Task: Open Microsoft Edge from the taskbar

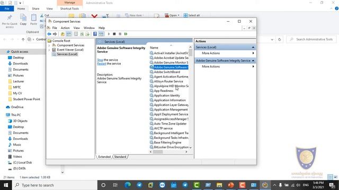Action: click(x=128, y=185)
